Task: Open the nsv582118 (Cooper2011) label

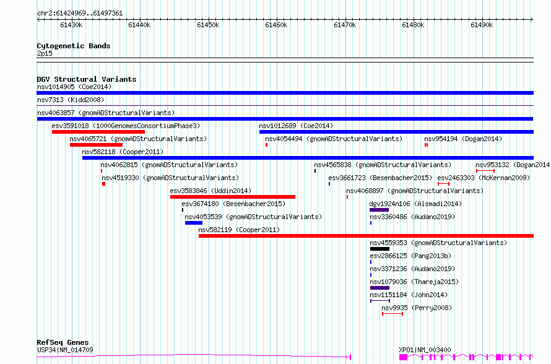Action: coord(123,152)
